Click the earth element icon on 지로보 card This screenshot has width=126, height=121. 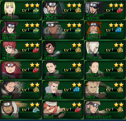[x=120, y=90]
